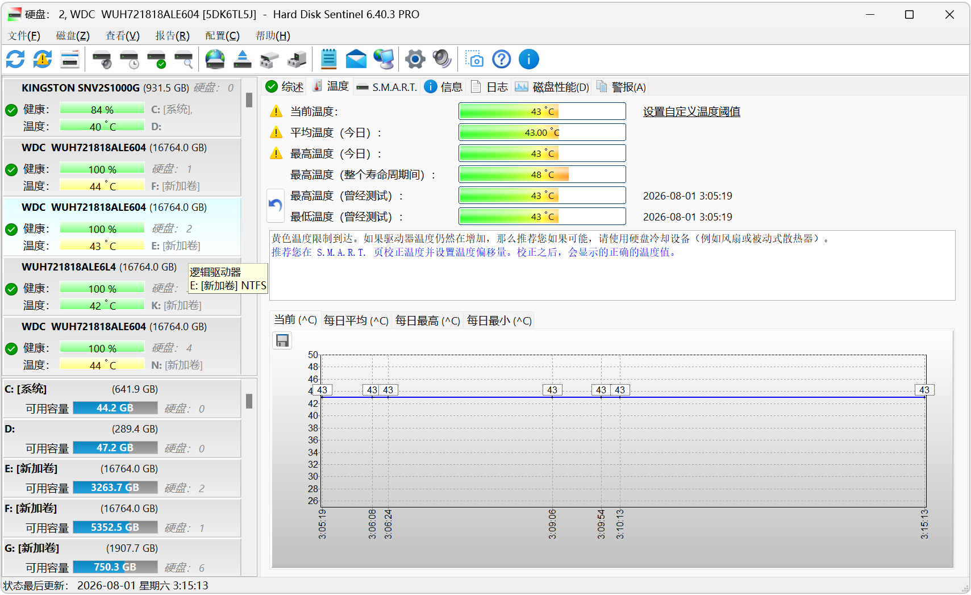Select the KINGSTON SNV2S1000G disk entry

122,107
